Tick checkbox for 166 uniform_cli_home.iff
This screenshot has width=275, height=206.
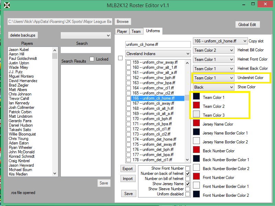(x=128, y=98)
